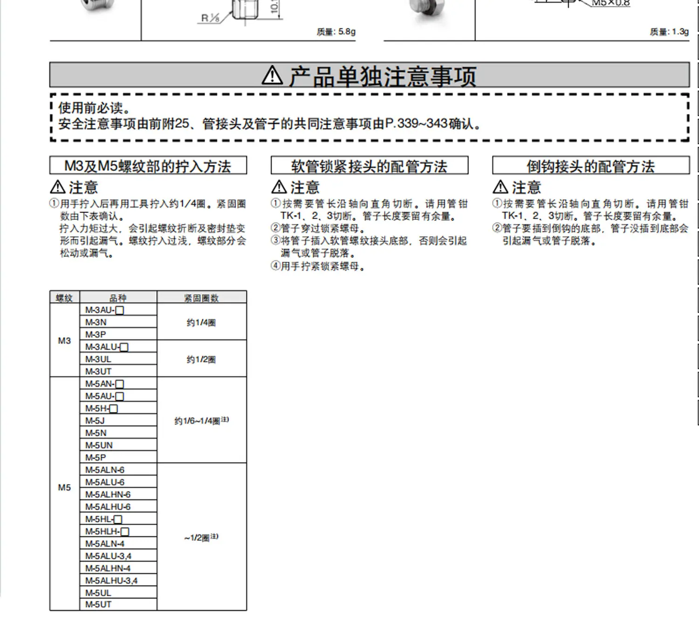Select the M3及M5螺纹部的拧入方法 heading
This screenshot has width=699, height=629.
click(148, 166)
